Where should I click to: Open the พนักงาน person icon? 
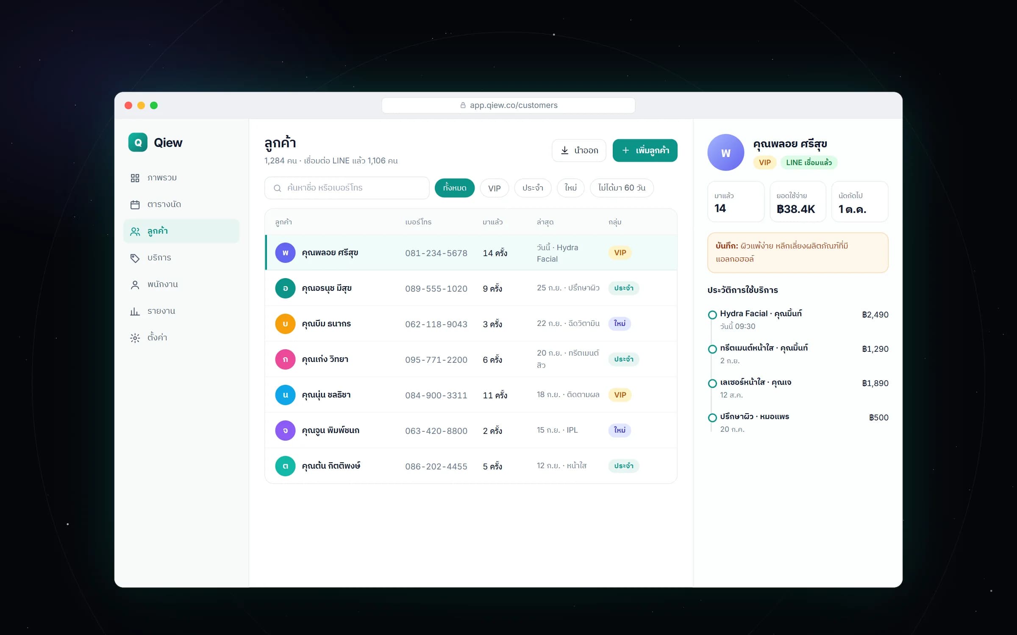point(135,284)
